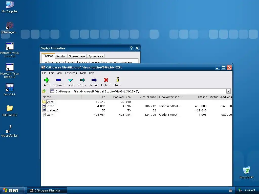Click the .text virtual address 0x1000
Image resolution: width=259 pixels, height=194 pixels.
pos(226,115)
